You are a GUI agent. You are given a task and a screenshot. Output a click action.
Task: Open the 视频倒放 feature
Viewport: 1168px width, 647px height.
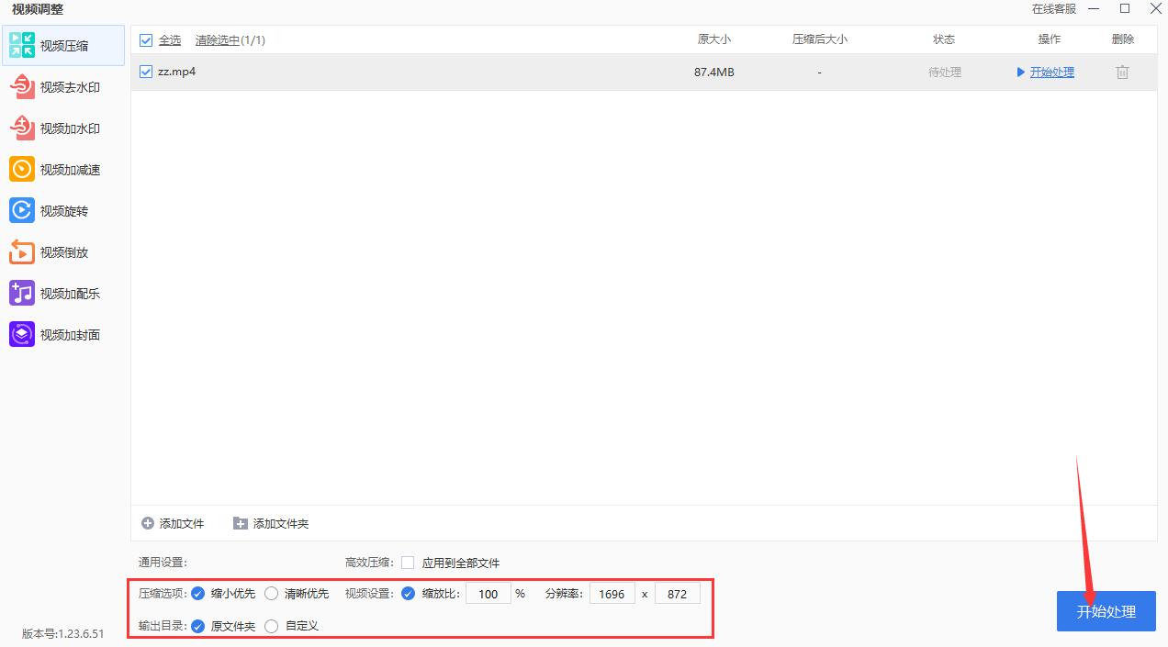[62, 251]
